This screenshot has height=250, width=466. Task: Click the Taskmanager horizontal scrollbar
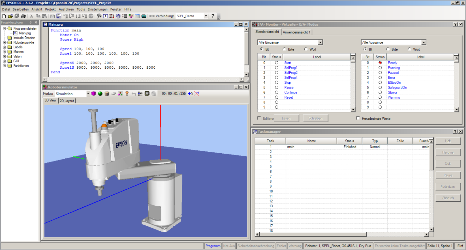click(342, 234)
